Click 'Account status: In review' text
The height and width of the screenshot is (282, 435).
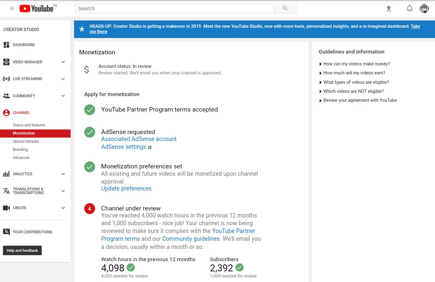(x=125, y=67)
